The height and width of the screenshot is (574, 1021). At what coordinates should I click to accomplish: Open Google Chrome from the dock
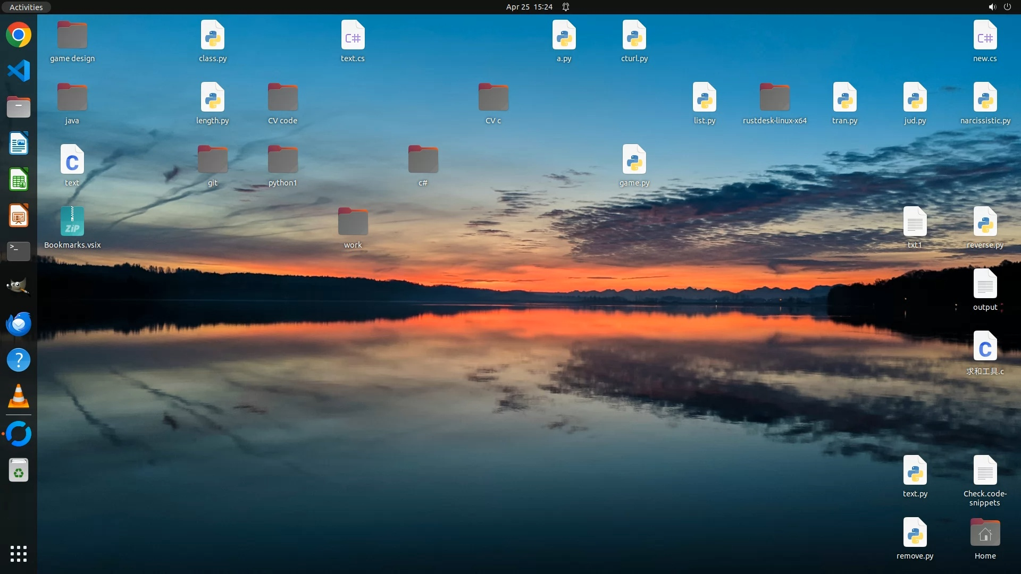point(19,35)
